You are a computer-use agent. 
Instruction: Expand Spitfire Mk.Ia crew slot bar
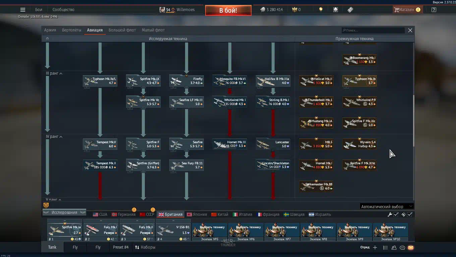click(x=65, y=221)
